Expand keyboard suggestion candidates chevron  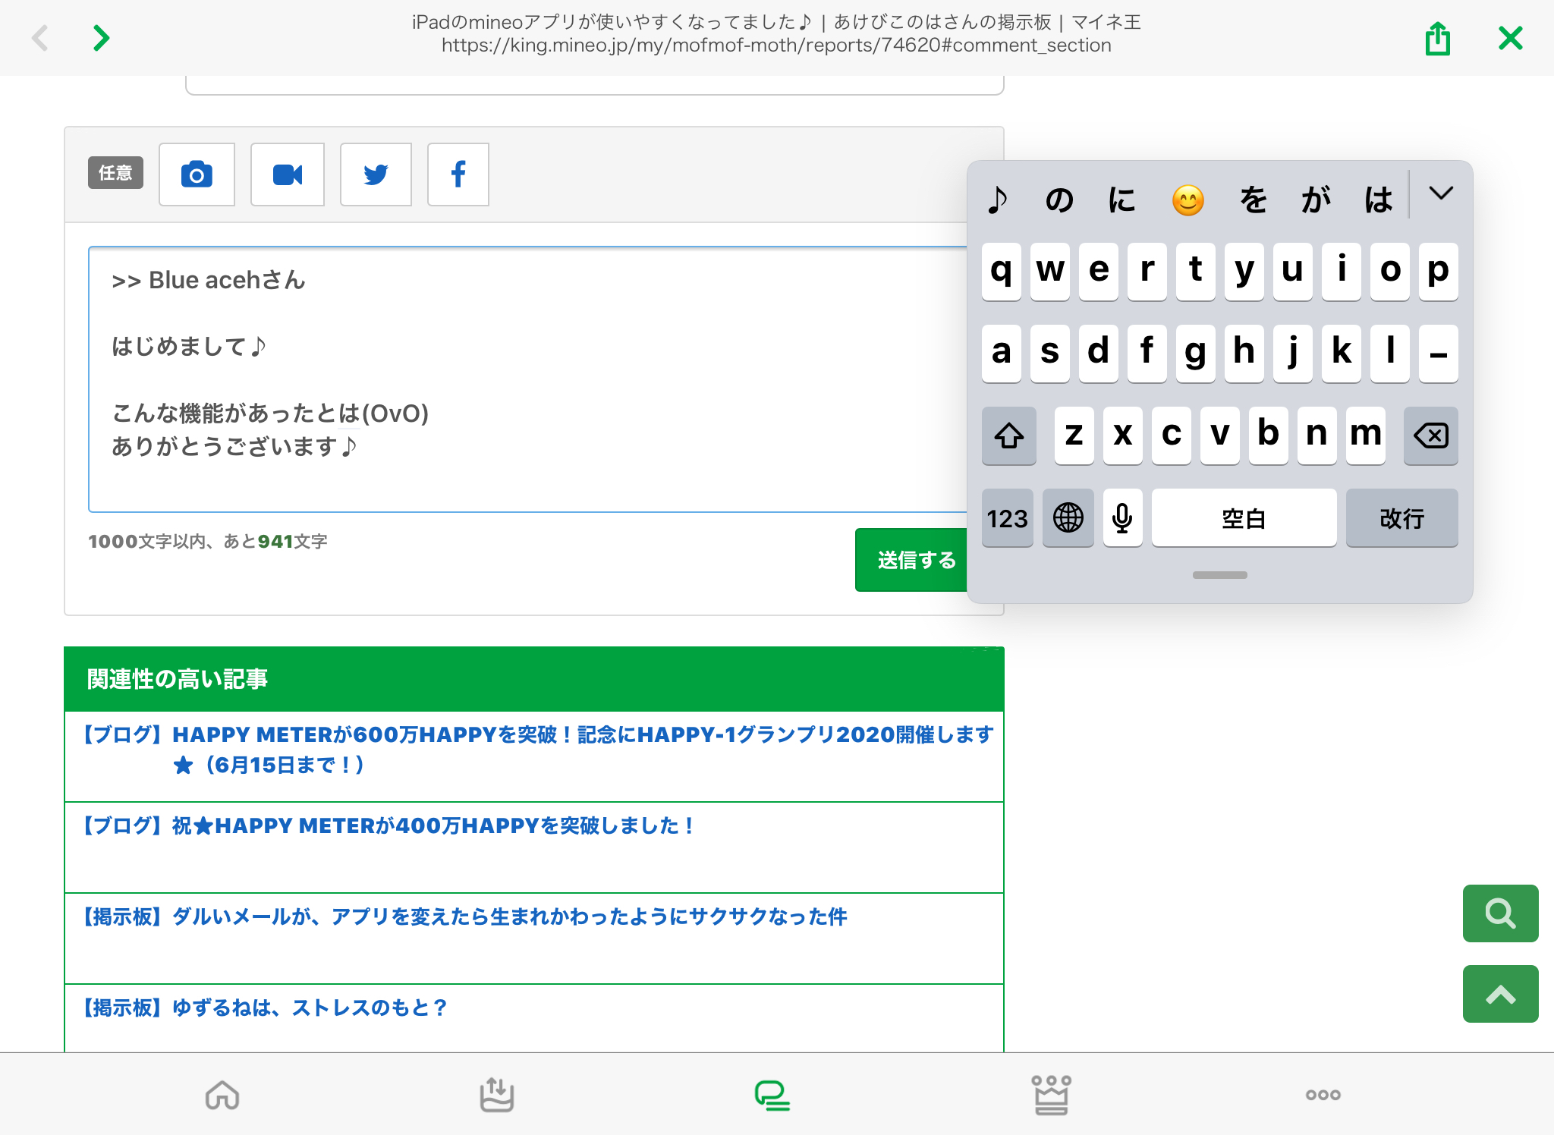click(1441, 194)
